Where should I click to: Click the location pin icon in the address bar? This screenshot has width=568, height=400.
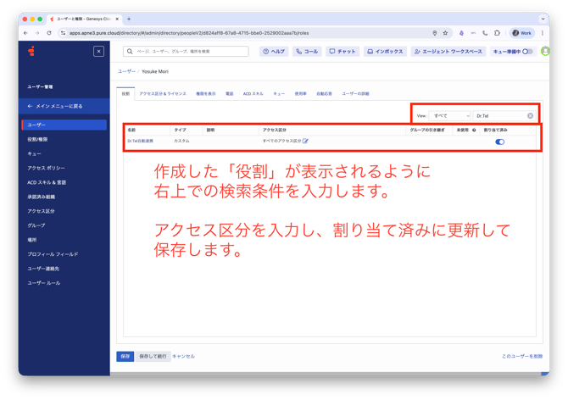tap(434, 33)
